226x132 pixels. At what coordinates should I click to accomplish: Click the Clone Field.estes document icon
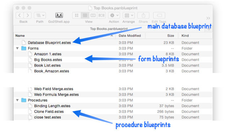click(x=30, y=111)
